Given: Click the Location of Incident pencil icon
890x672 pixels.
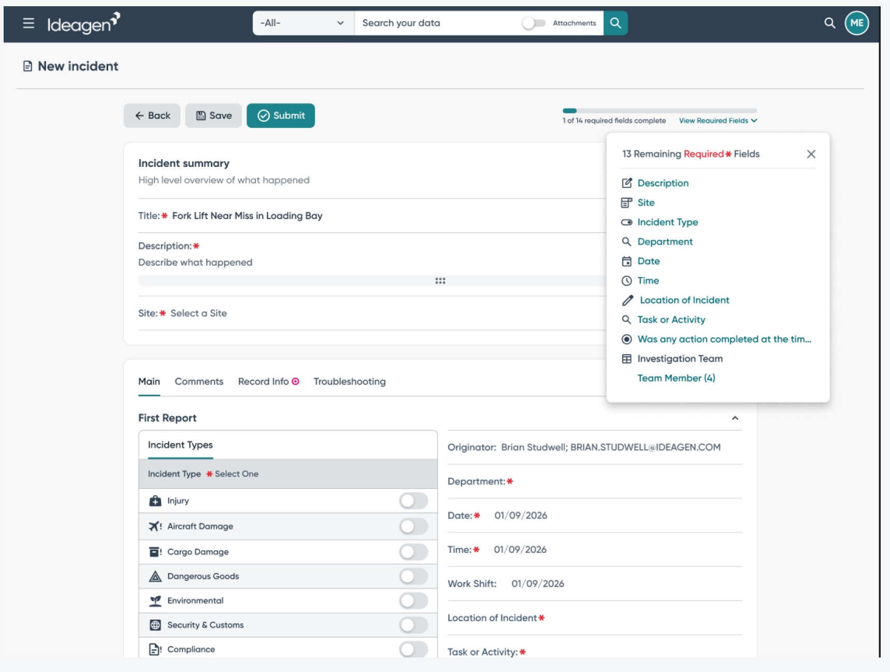Looking at the screenshot, I should point(628,300).
